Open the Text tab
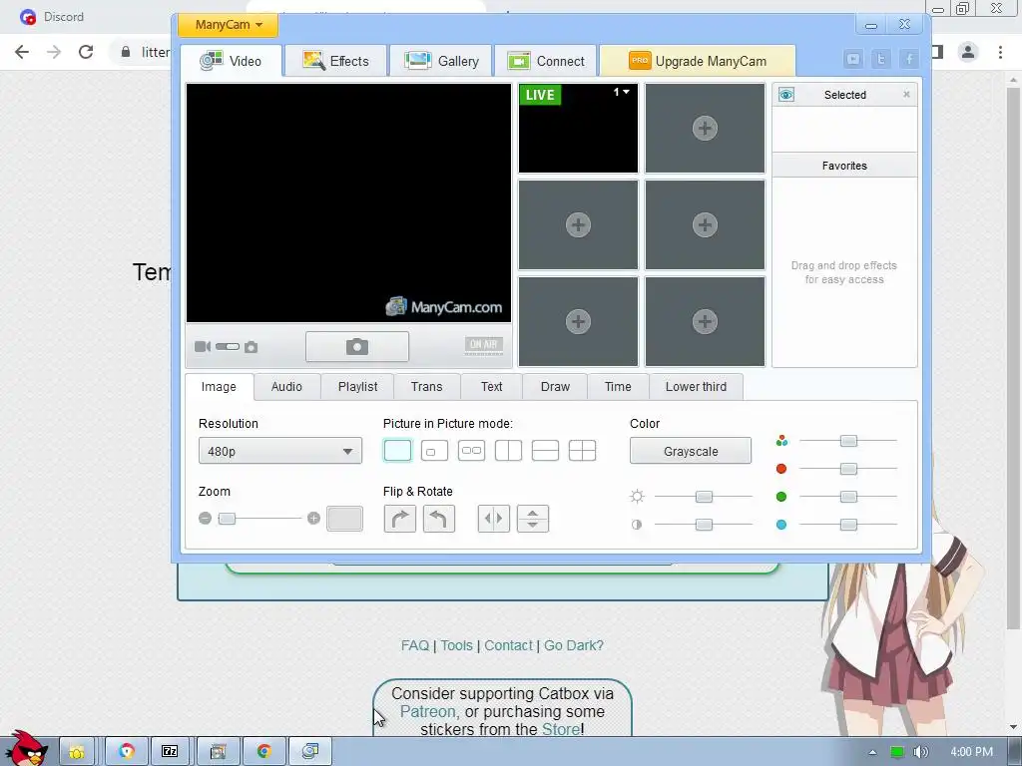The width and height of the screenshot is (1022, 766). 491,387
